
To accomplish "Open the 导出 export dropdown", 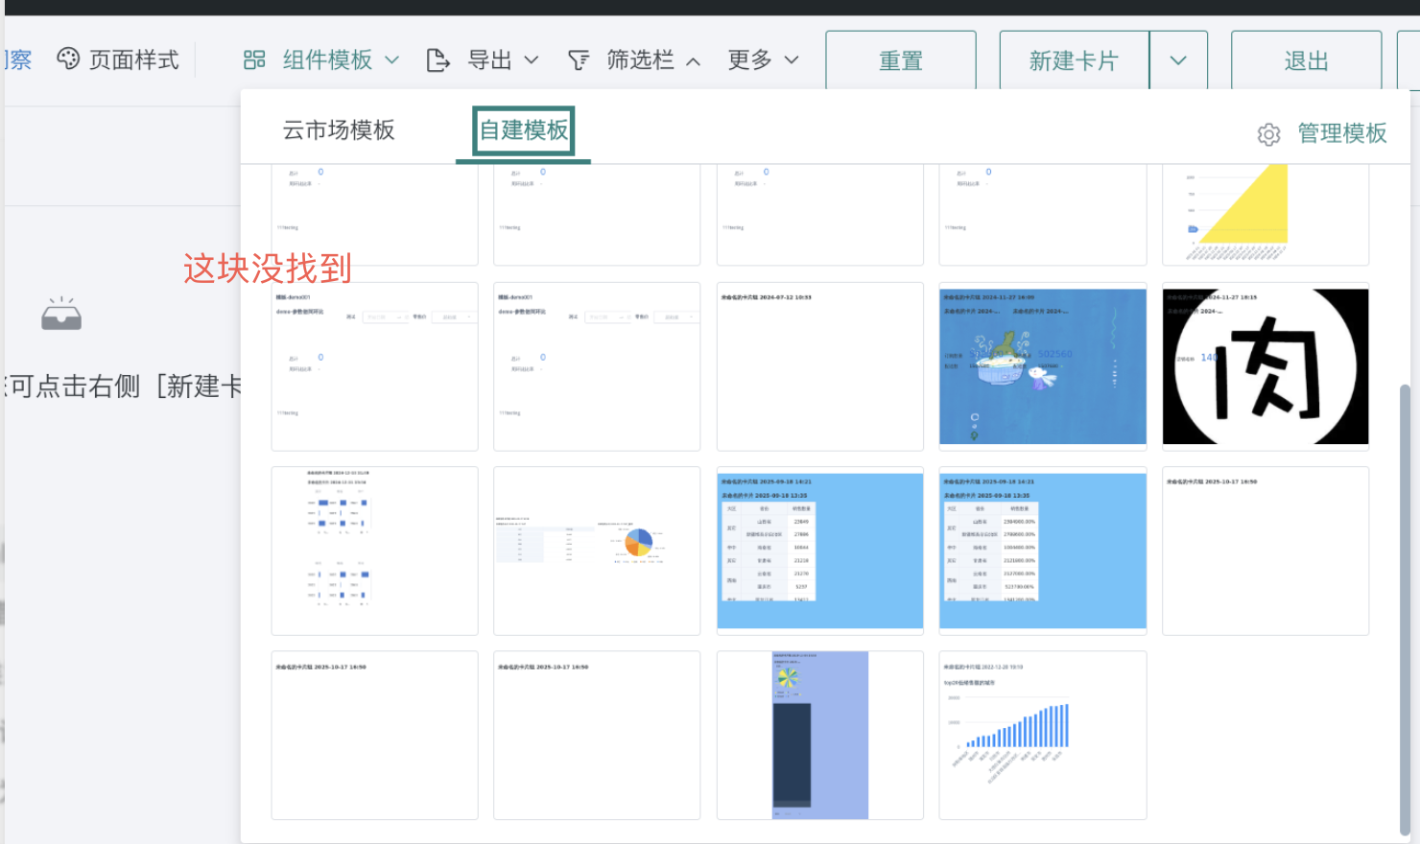I will pos(482,60).
